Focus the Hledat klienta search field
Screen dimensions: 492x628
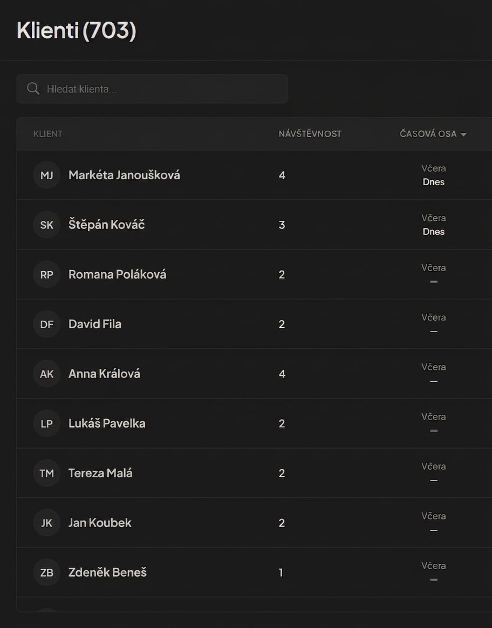162,89
